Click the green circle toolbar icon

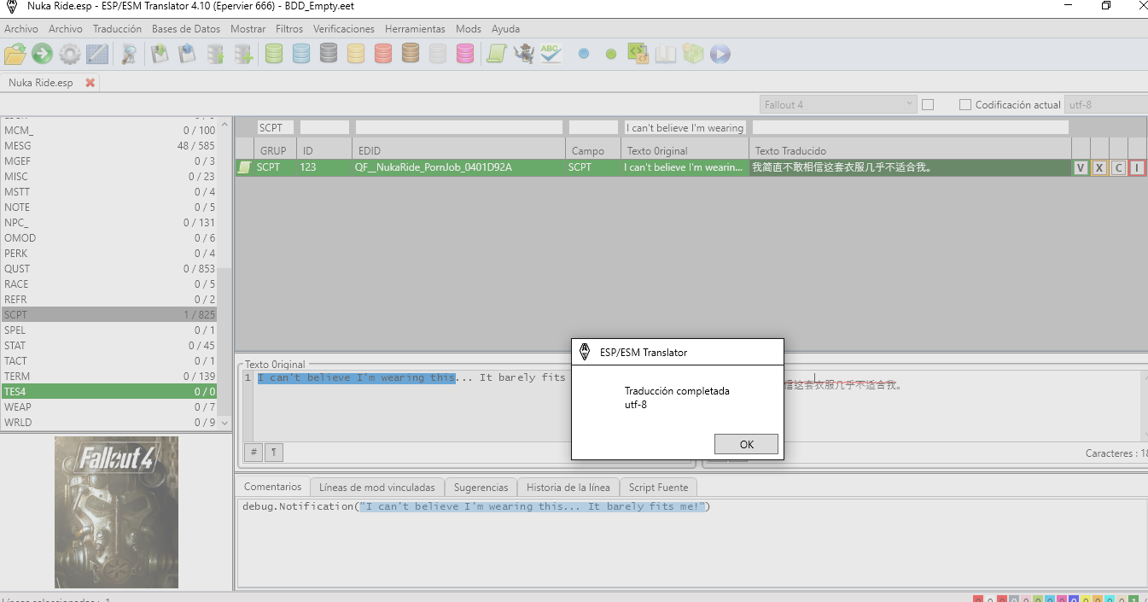611,54
